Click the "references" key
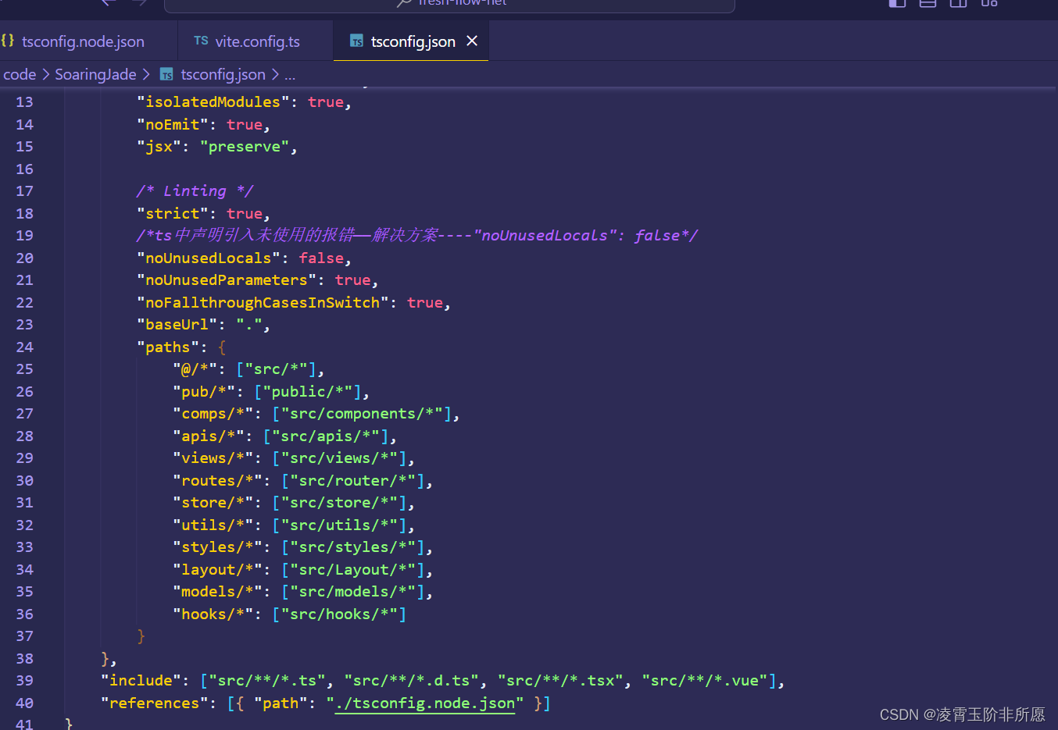1058x730 pixels. coord(155,703)
